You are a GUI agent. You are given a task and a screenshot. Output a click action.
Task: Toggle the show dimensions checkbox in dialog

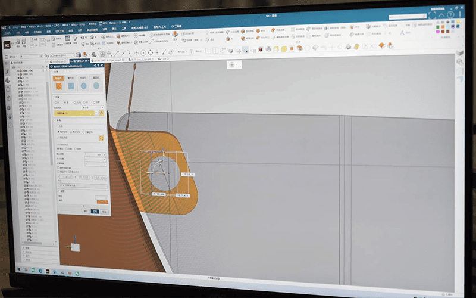tap(70, 172)
